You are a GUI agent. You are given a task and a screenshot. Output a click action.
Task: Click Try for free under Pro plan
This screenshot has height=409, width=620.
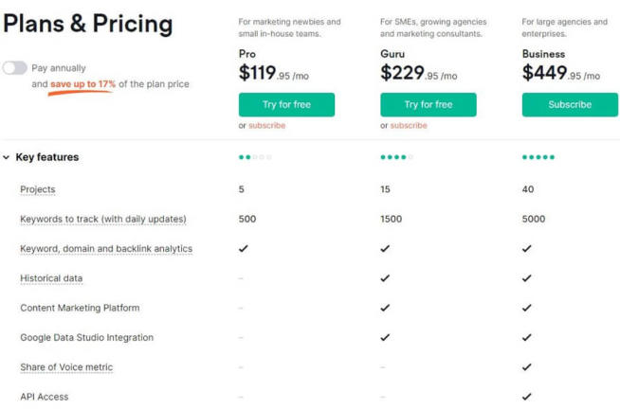click(286, 104)
